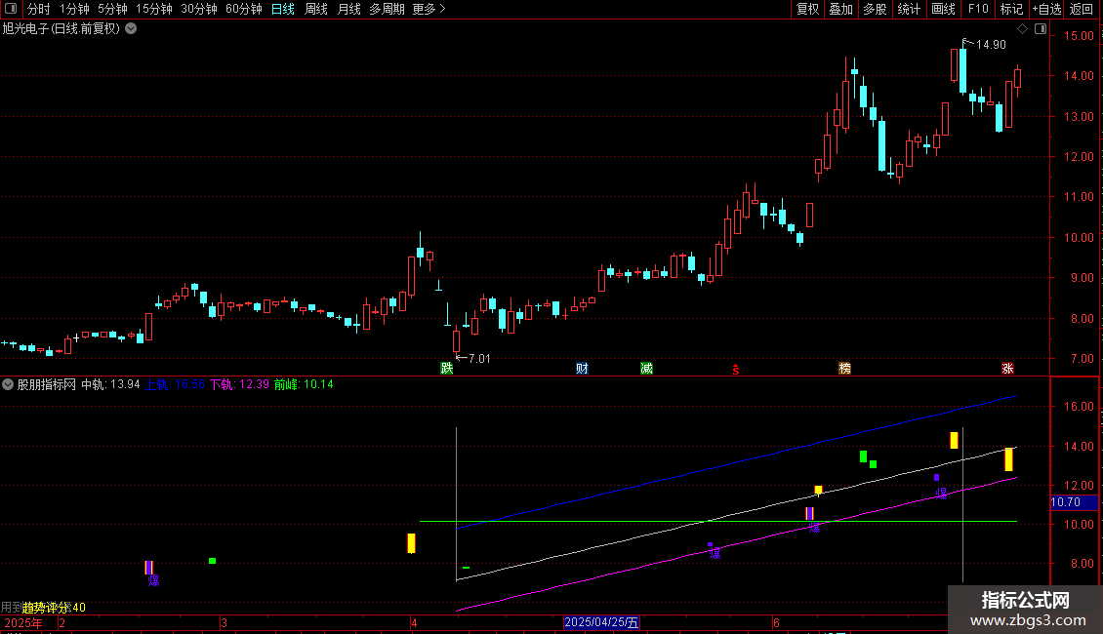Select the 5分钟 period
This screenshot has height=634, width=1103.
pos(112,9)
